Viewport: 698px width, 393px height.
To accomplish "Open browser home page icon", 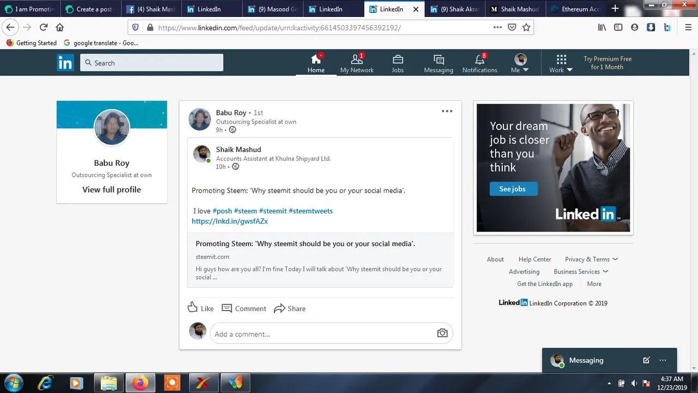I will (x=60, y=27).
